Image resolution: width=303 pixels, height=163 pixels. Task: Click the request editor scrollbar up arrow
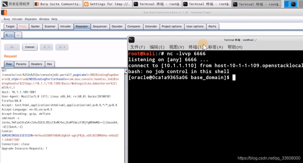point(126,71)
